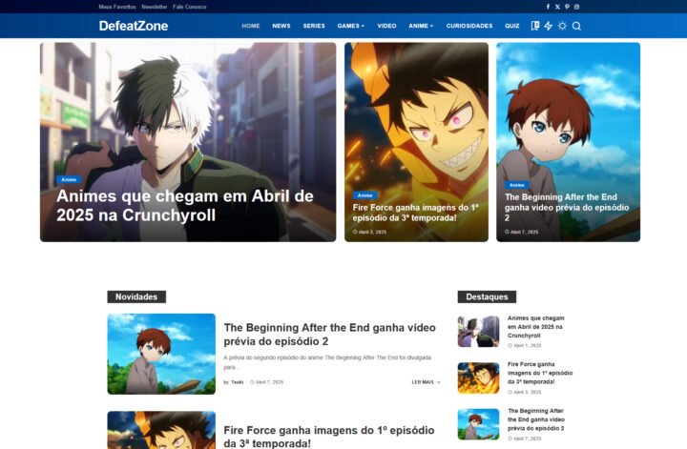Screen dimensions: 687x449
Task: Open Destaques The Beginning After the End link
Action: click(x=536, y=419)
